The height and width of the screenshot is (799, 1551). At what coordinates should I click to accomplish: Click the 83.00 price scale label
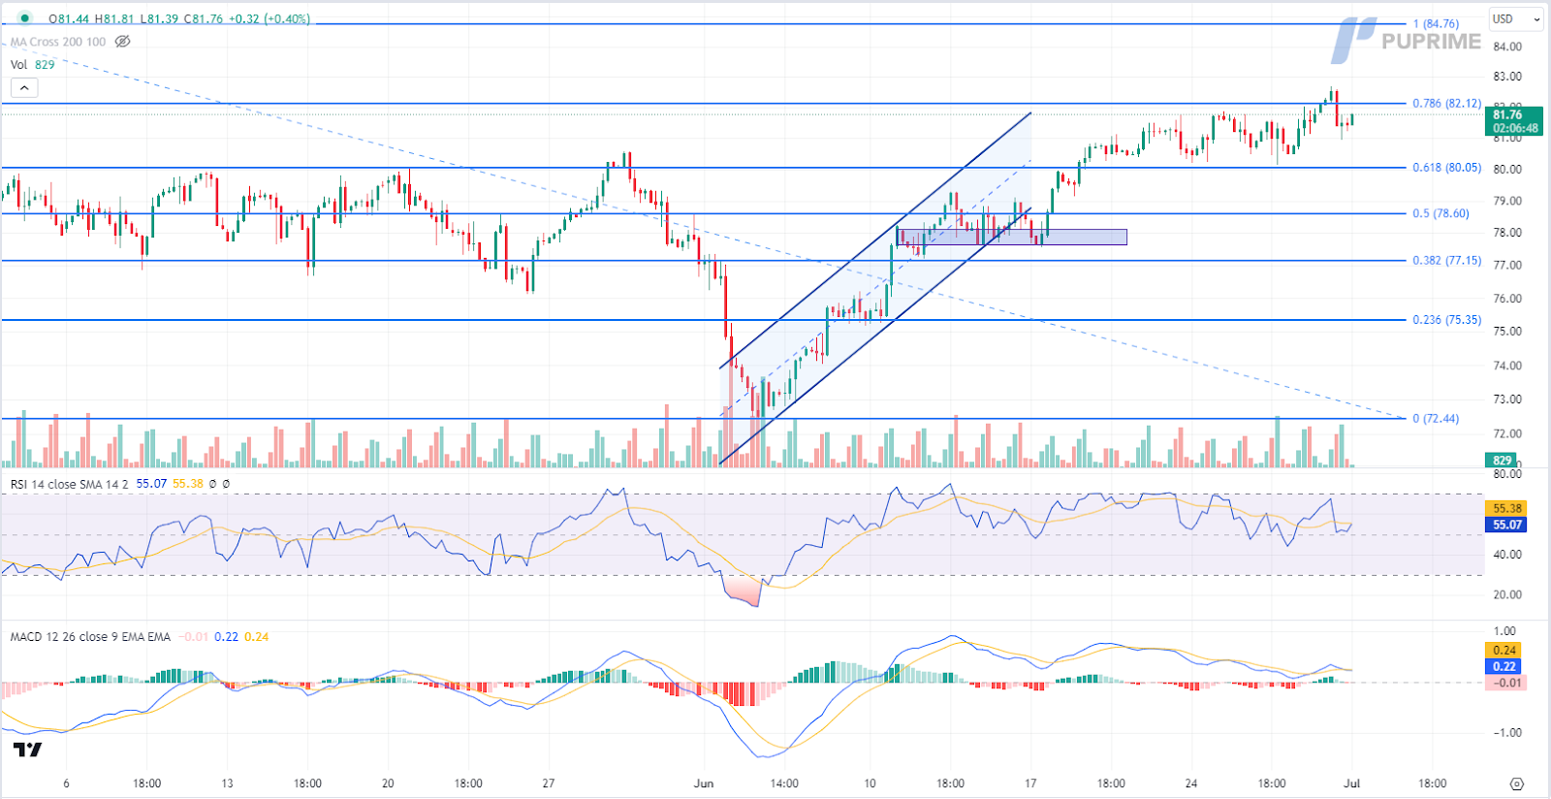pos(1507,77)
